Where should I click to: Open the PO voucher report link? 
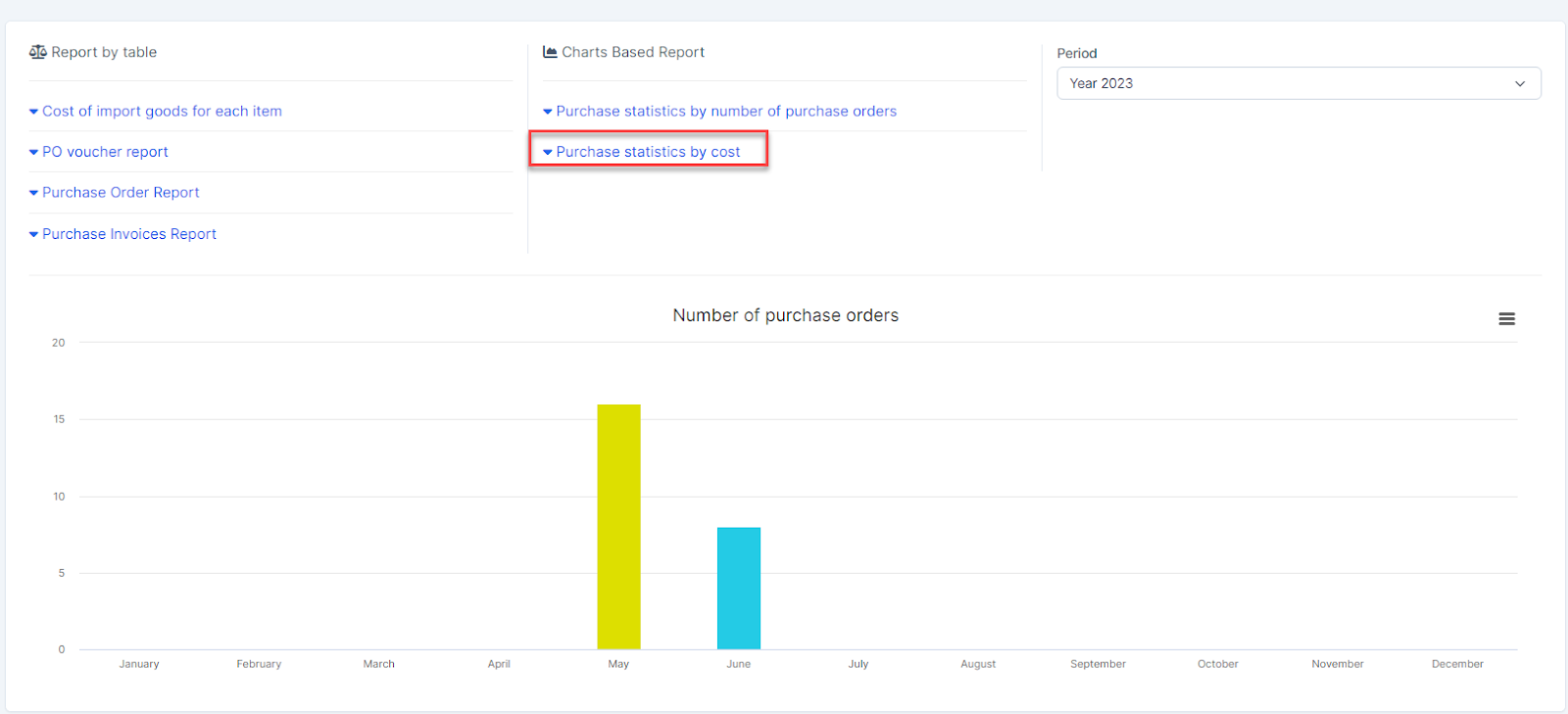(x=105, y=152)
